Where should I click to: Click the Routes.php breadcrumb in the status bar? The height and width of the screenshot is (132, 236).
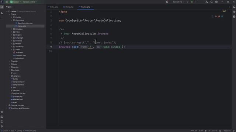[31, 131]
